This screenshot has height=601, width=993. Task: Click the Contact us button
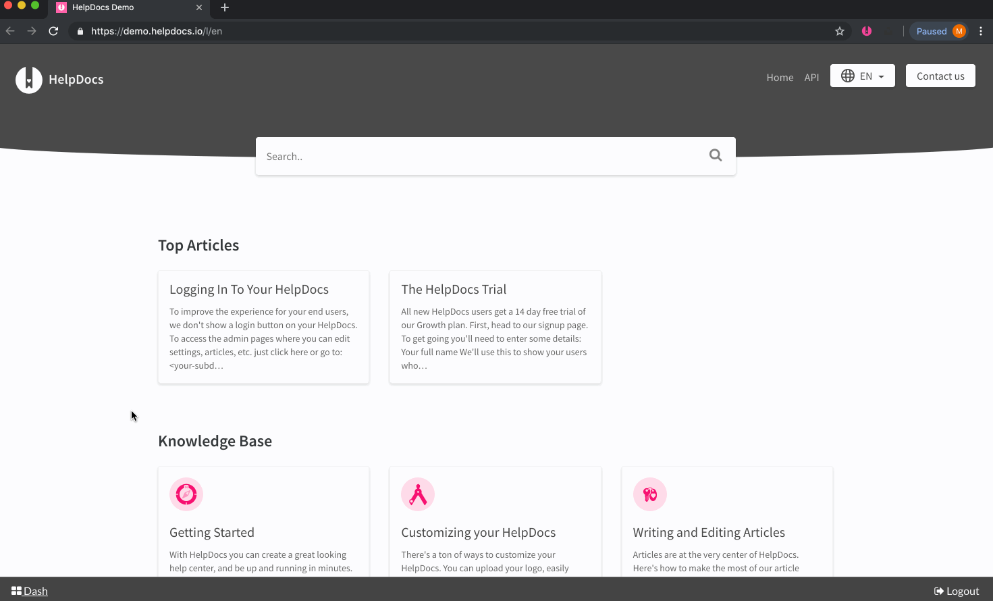pyautogui.click(x=940, y=76)
